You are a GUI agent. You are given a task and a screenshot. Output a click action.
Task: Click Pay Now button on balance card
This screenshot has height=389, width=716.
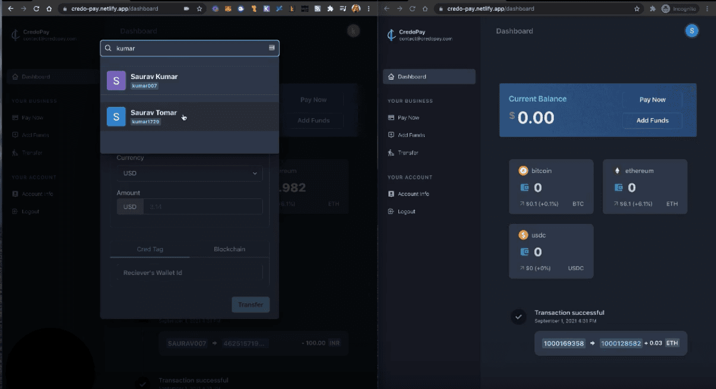[x=652, y=100]
